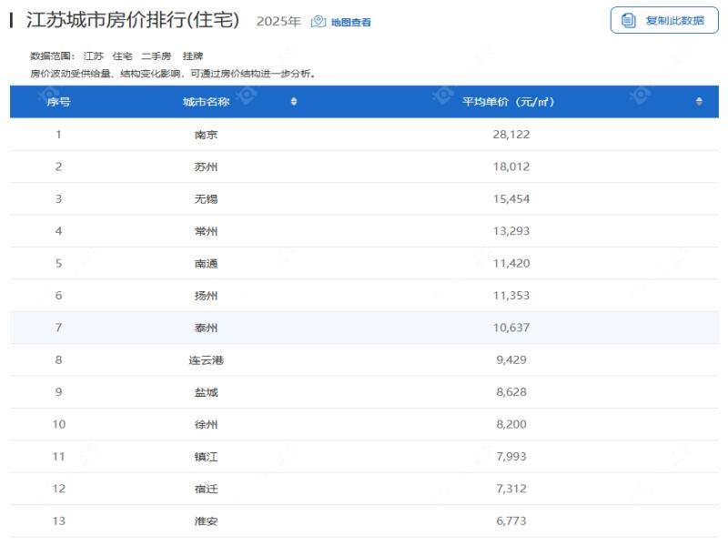The height and width of the screenshot is (546, 728).
Task: Select the 苏州 city name
Action: coord(206,167)
